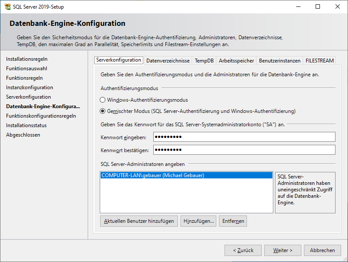Click the Hinzufügen... button
348x262 pixels.
198,221
